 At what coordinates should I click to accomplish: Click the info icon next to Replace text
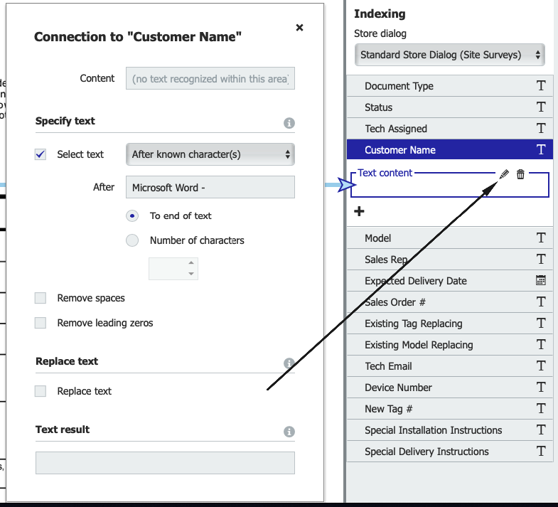tap(289, 363)
